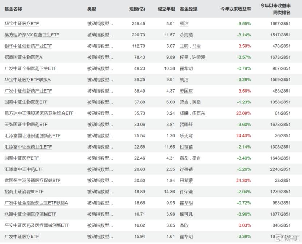The height and width of the screenshot is (244, 302).
Task: Sort by the 基金经理 column header
Action: point(188,9)
